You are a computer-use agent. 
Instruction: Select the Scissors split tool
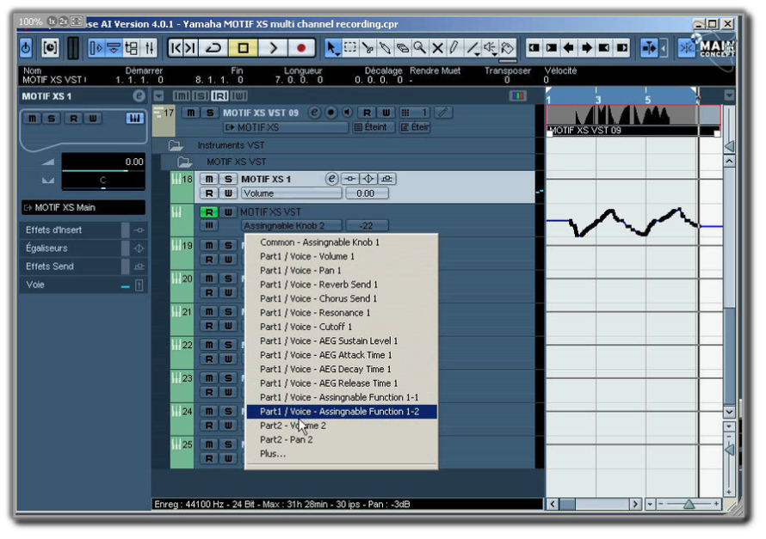368,48
